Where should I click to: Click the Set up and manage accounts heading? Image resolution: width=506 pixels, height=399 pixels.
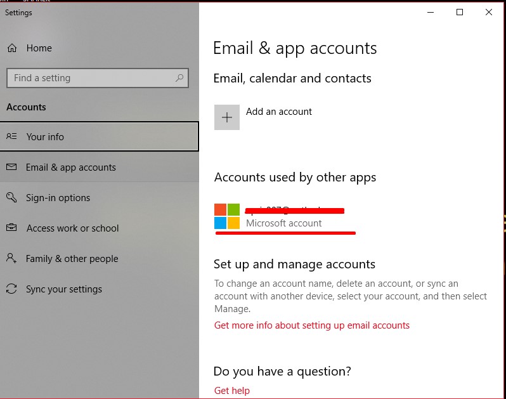click(294, 265)
